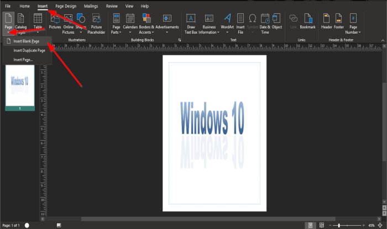Insert a Picture Placeholder
This screenshot has width=387, height=229.
[x=96, y=22]
